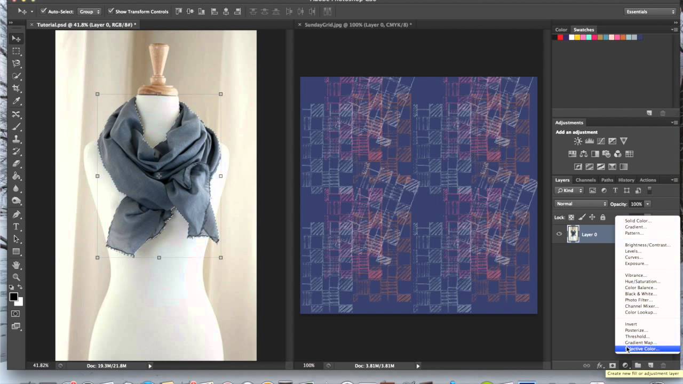Pick the yellow swatch in Swatches panel
Image resolution: width=683 pixels, height=384 pixels.
577,37
